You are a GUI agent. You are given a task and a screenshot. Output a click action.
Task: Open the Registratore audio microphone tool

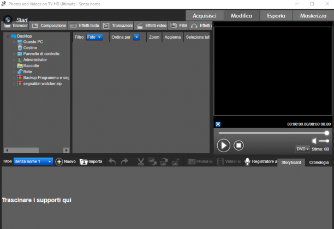(x=261, y=161)
